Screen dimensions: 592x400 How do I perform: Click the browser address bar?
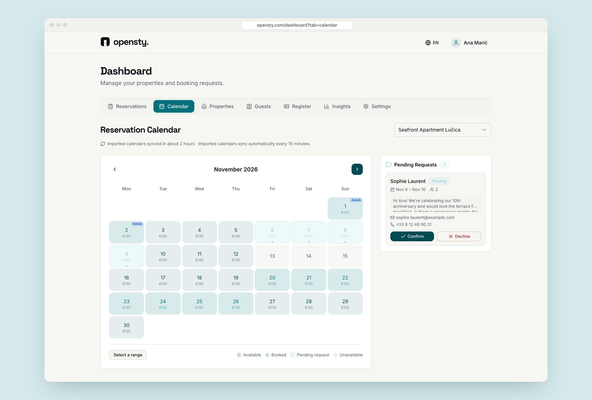(297, 25)
